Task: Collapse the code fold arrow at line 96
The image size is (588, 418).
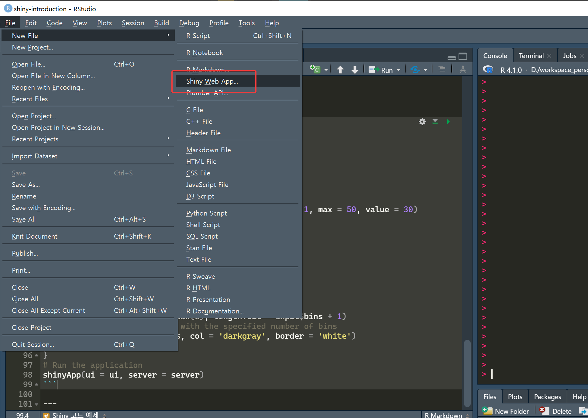Action: point(37,355)
